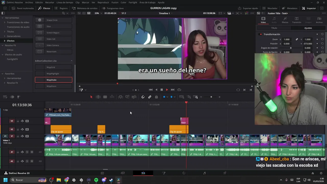
Task: Play in reverse button
Action: point(156,90)
